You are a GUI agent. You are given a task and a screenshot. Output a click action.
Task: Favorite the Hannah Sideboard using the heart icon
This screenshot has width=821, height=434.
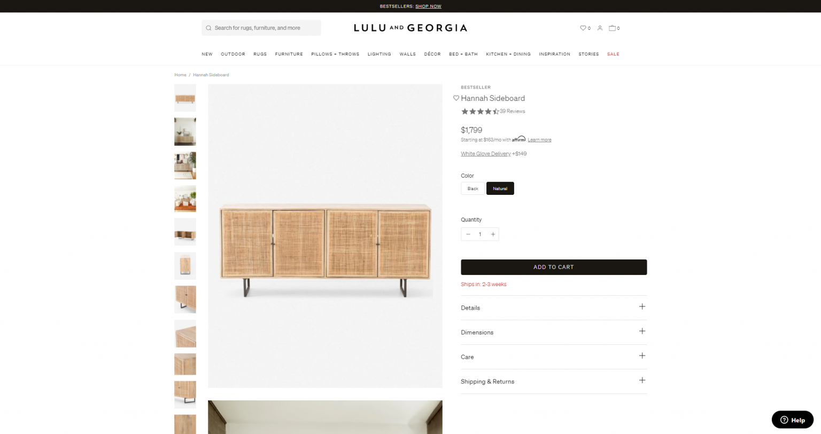(x=456, y=98)
